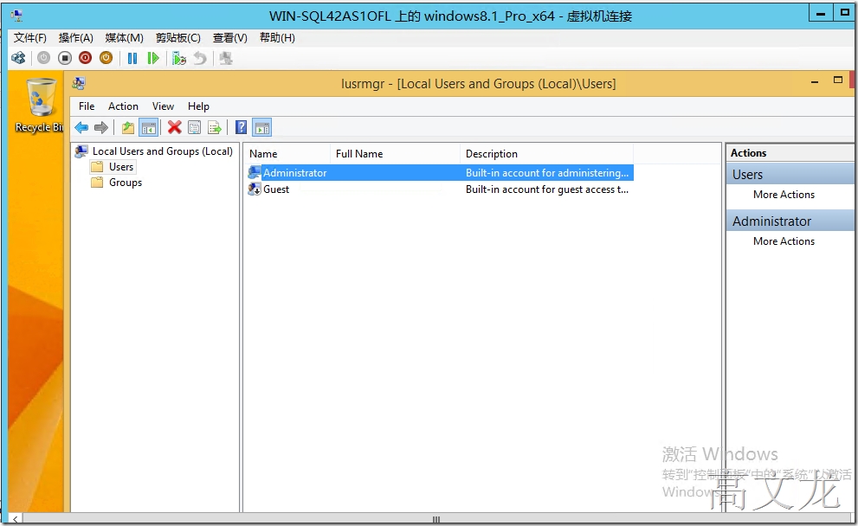Click the lusrmgr window title icon
Image resolution: width=858 pixels, height=526 pixels.
click(x=79, y=83)
